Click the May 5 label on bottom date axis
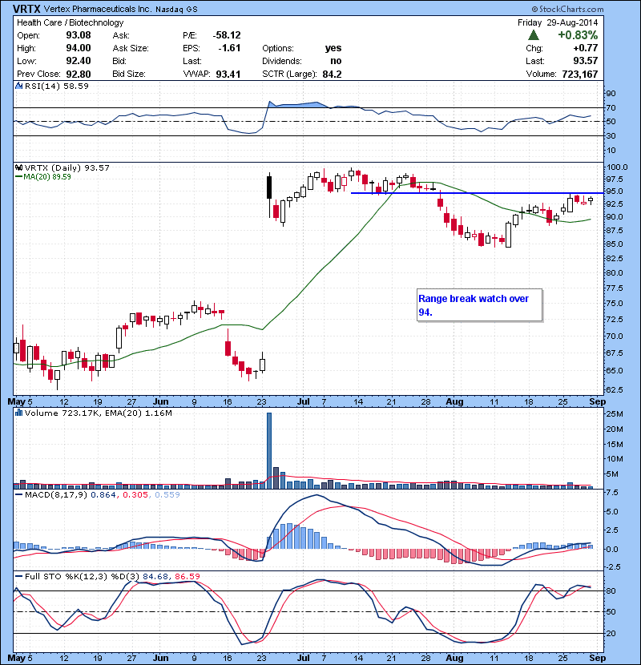Viewport: 641px width, 665px height. click(20, 658)
